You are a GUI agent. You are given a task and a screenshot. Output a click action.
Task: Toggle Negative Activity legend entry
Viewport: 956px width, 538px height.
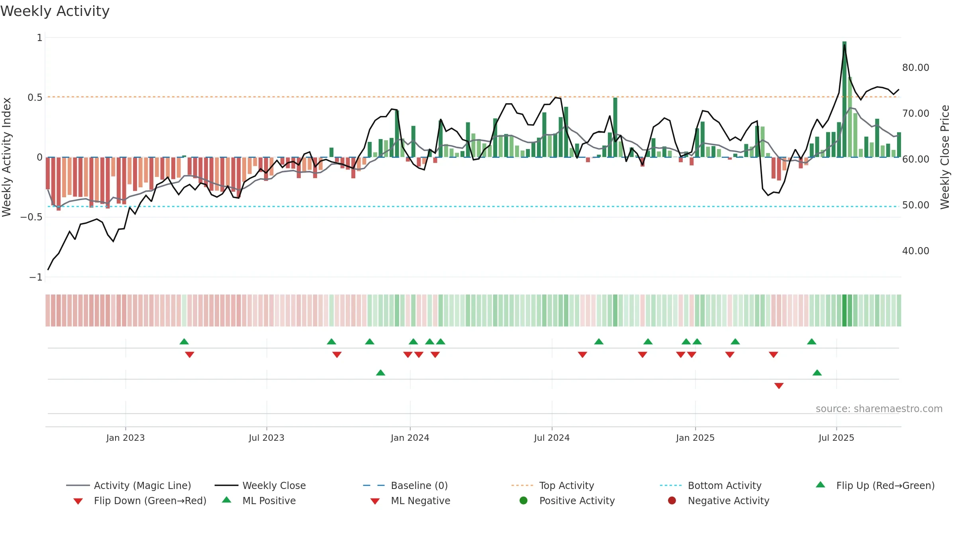click(719, 501)
